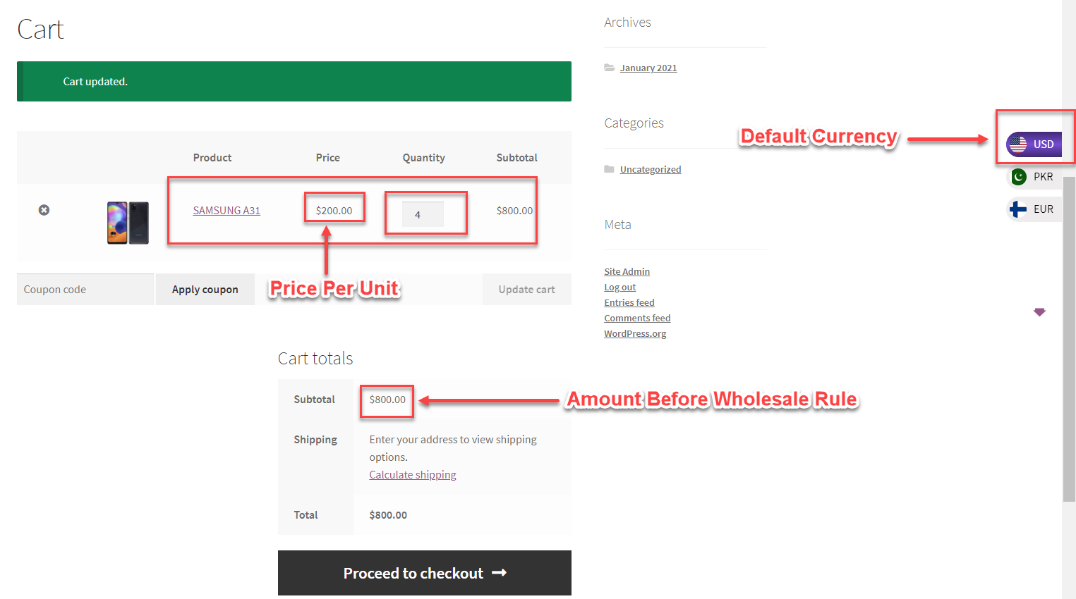Screen dimensions: 1076x599
Task: Click the Product column header
Action: (212, 158)
